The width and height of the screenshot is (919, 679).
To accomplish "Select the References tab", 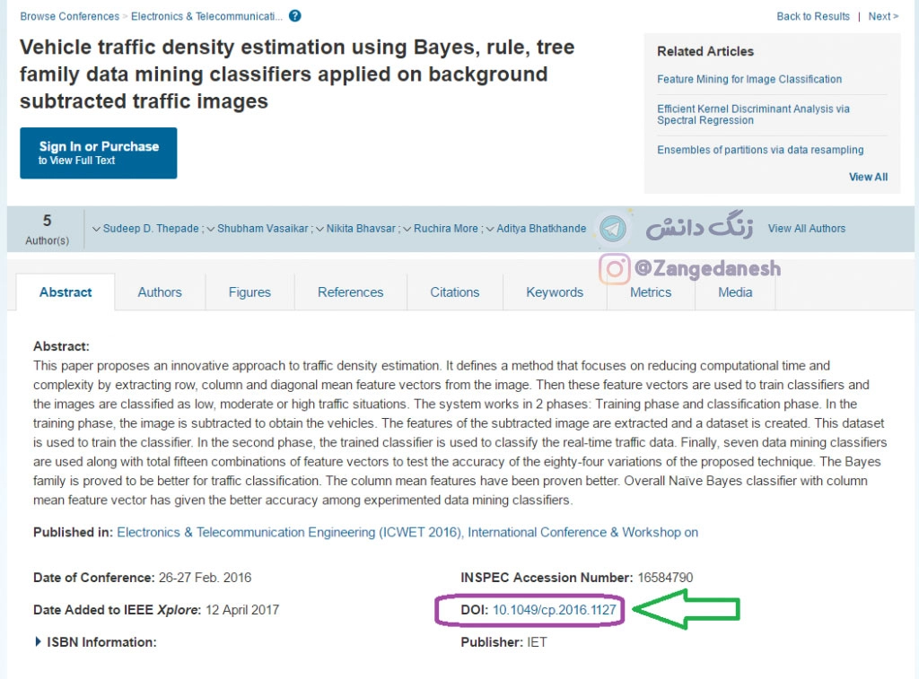I will [350, 292].
